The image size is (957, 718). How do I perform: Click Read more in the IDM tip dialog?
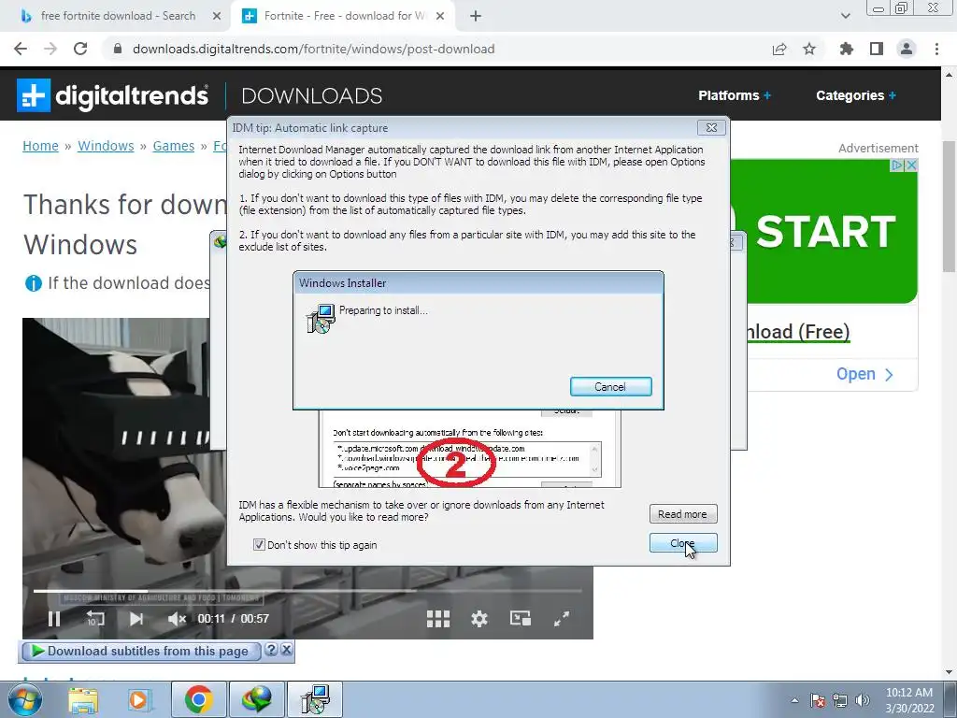(x=683, y=514)
